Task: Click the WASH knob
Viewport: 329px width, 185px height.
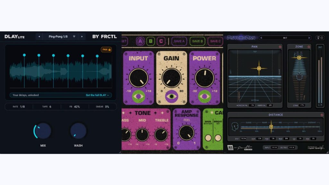Action: click(78, 131)
